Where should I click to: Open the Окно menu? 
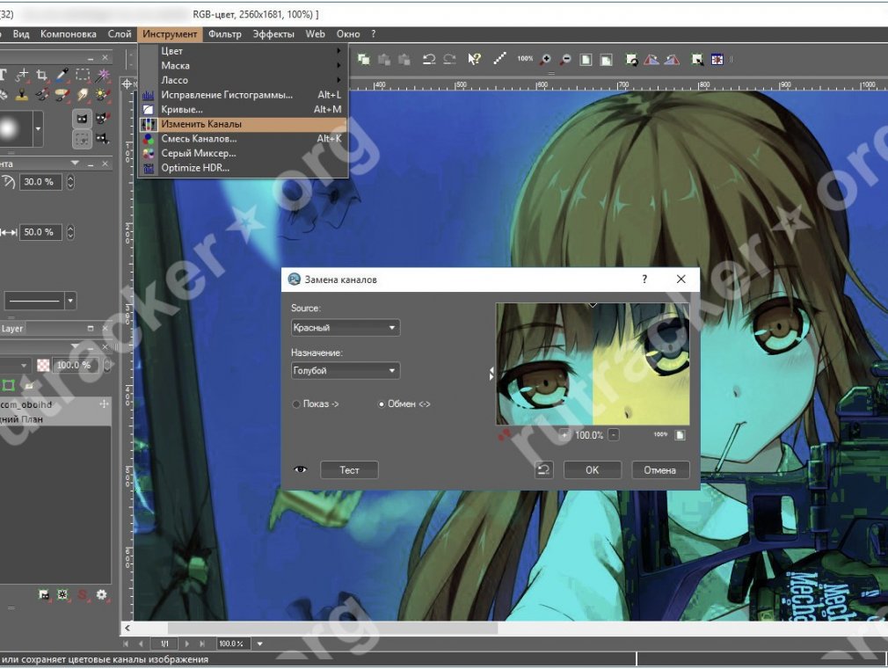tap(348, 34)
